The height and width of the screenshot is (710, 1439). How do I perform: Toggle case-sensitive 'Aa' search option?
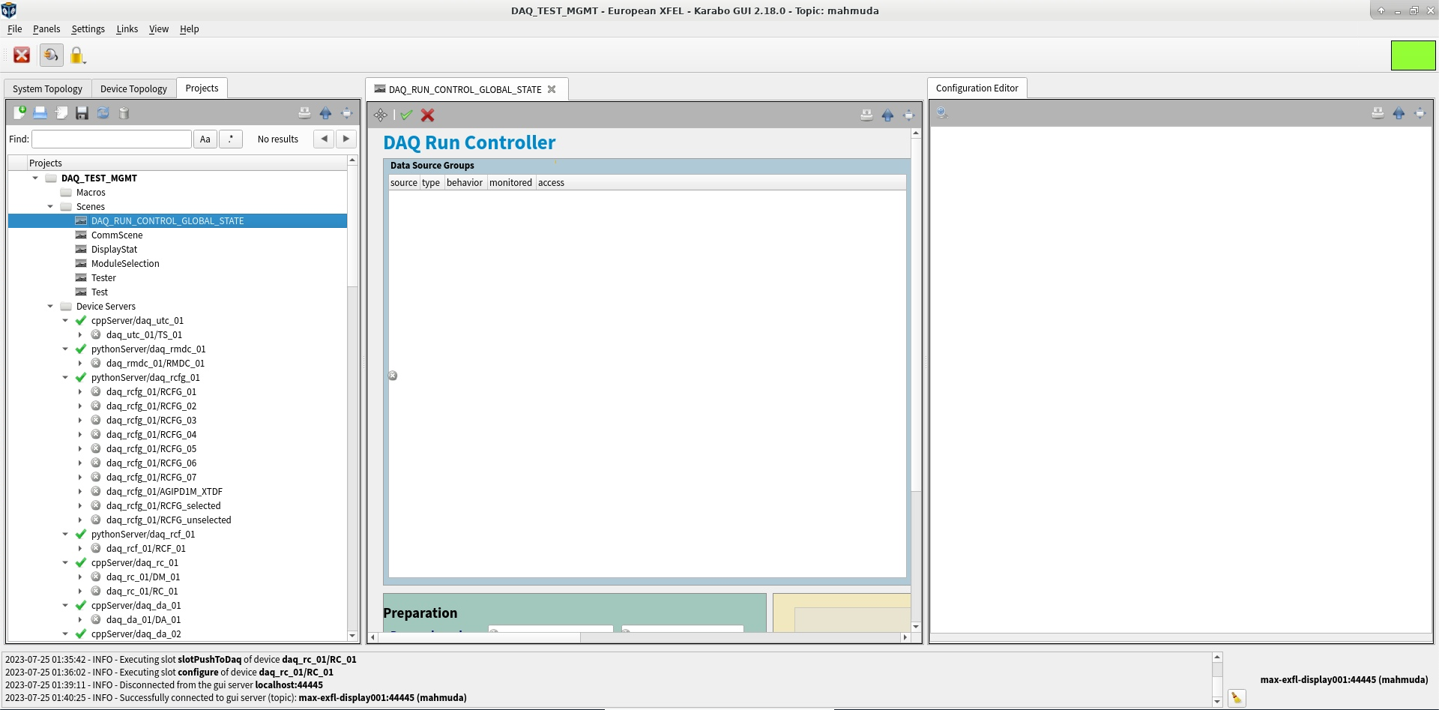click(x=205, y=139)
